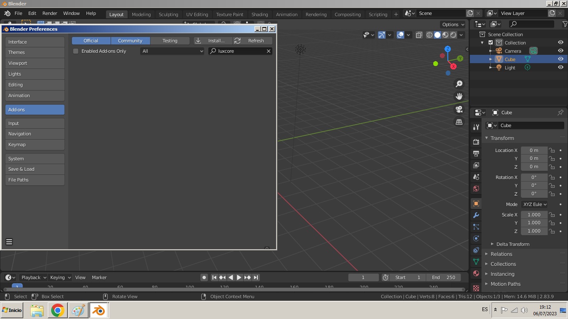Open Modifier properties wrench tab

tap(476, 215)
